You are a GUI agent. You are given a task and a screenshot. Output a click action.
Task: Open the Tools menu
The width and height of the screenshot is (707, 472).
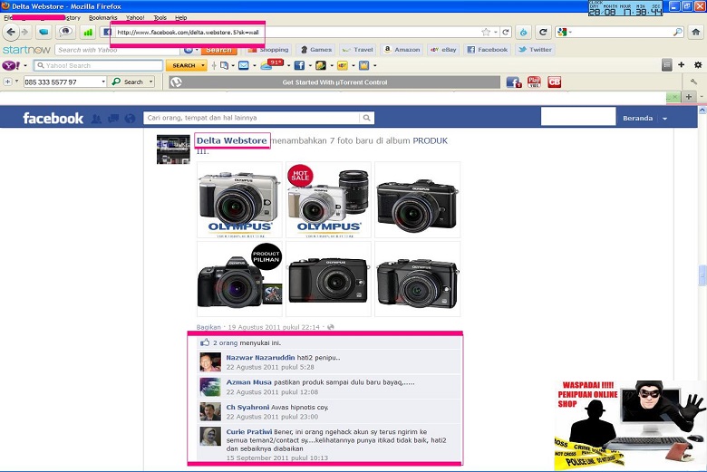[160, 17]
